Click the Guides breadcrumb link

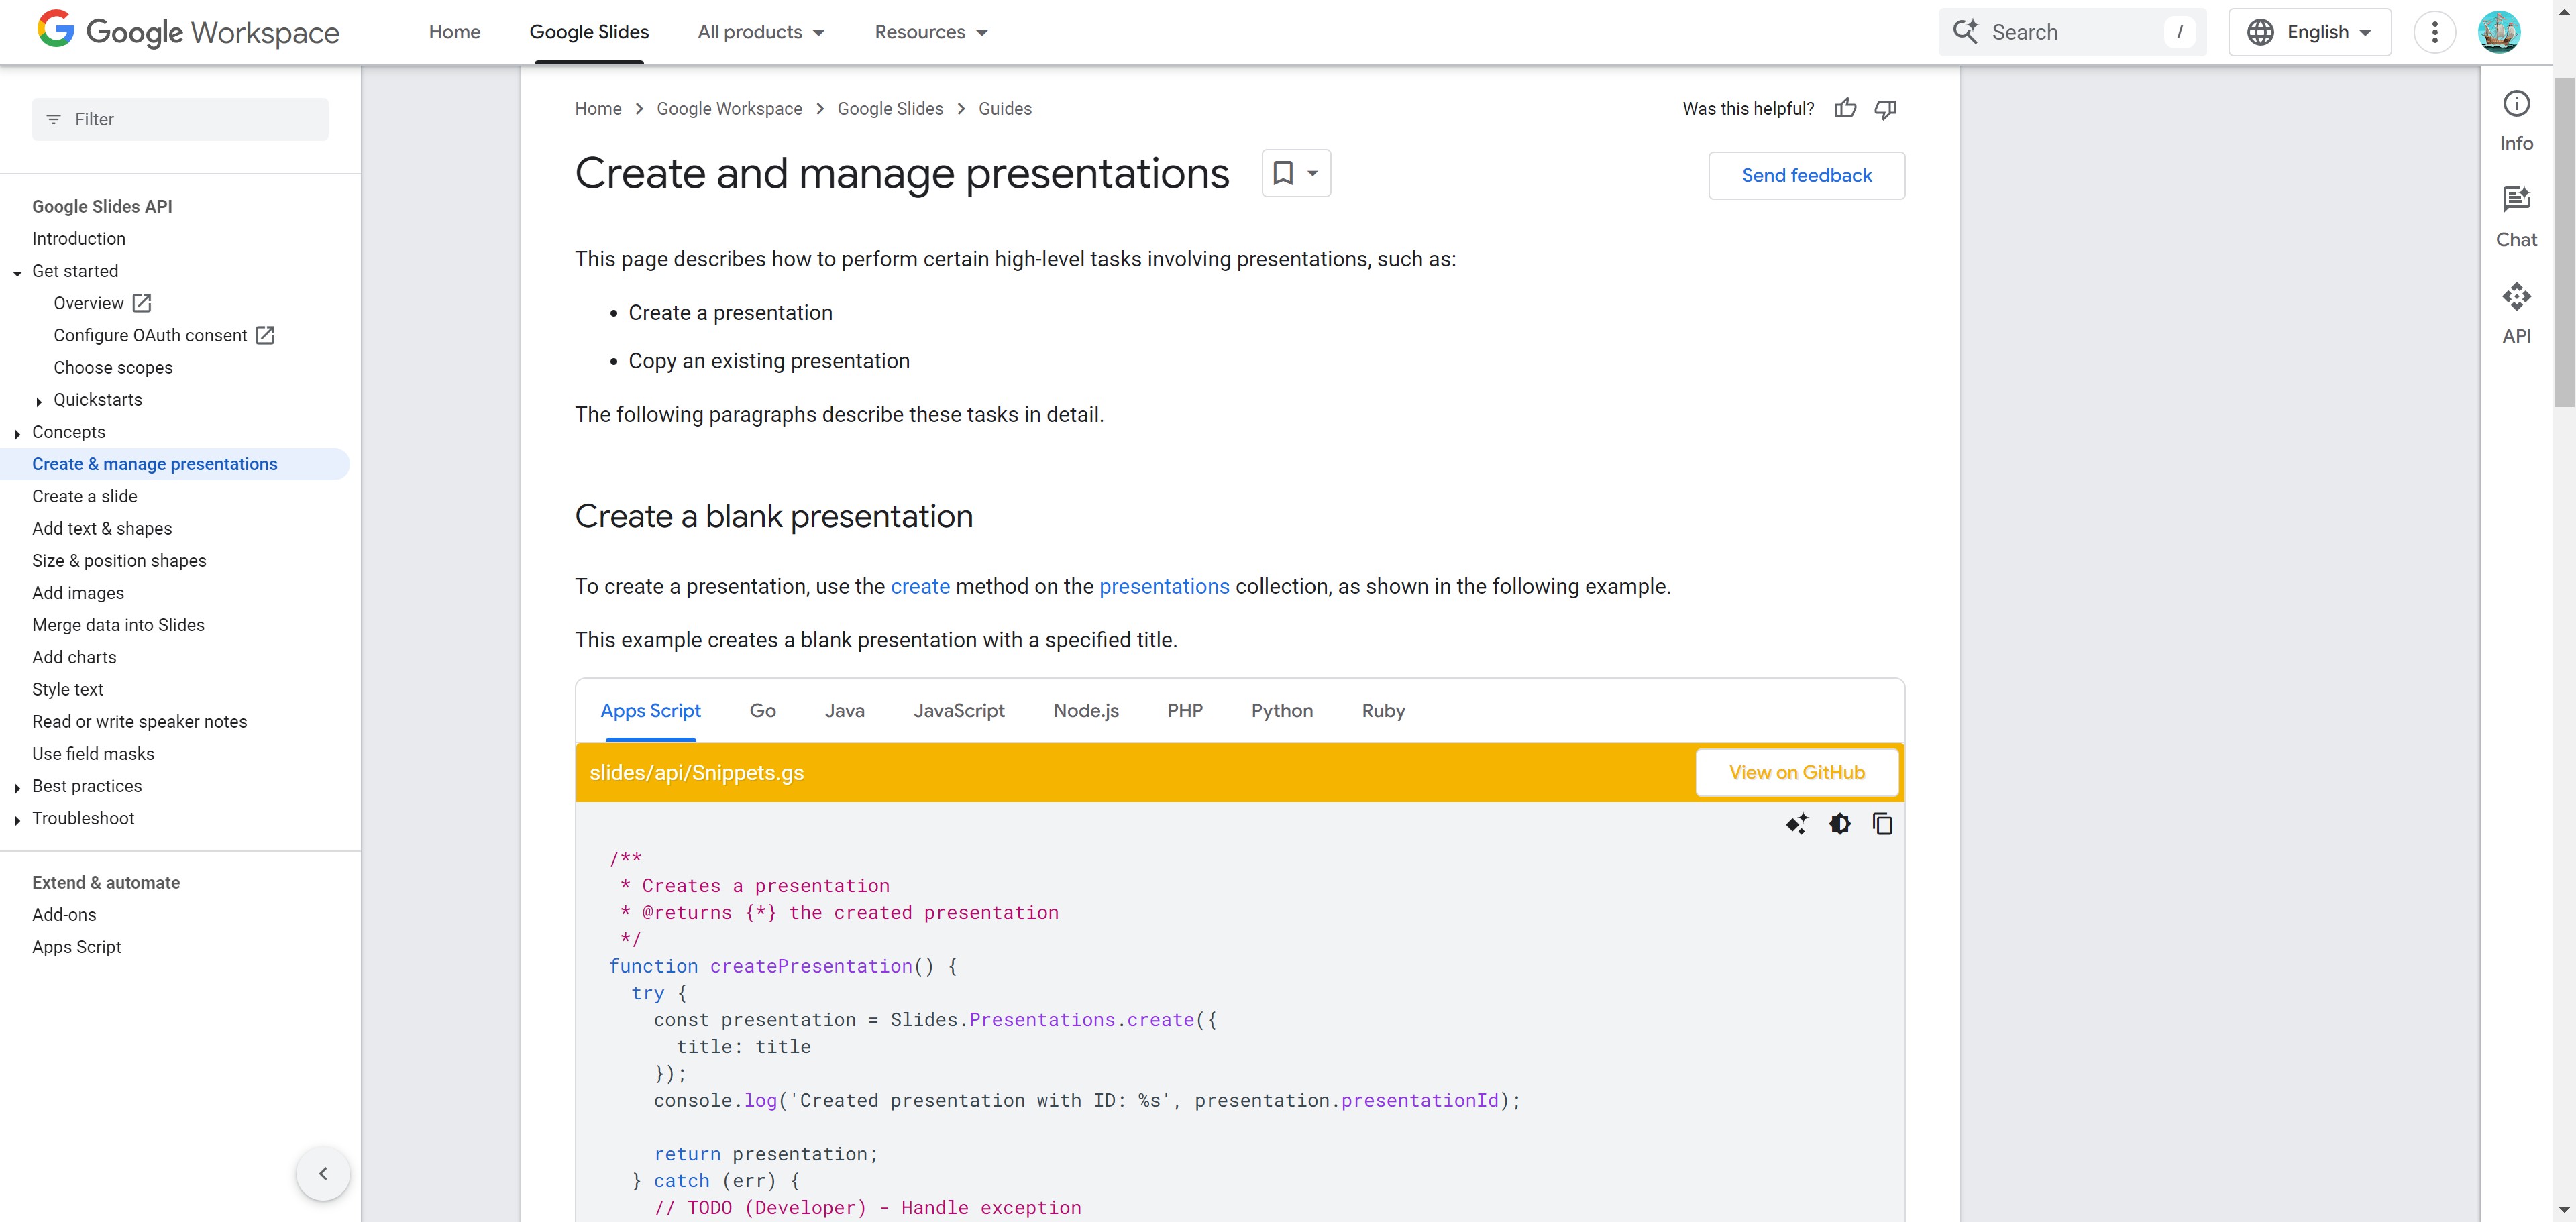pyautogui.click(x=1005, y=109)
